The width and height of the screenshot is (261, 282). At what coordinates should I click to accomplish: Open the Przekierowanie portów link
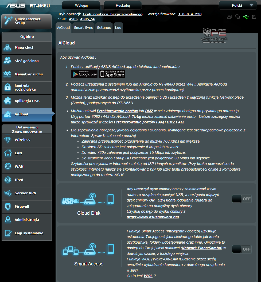[117, 111]
